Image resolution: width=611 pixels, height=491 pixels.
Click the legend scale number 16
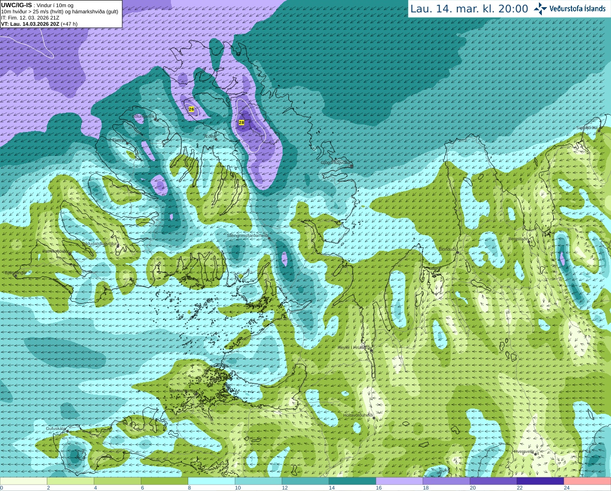[x=379, y=488]
